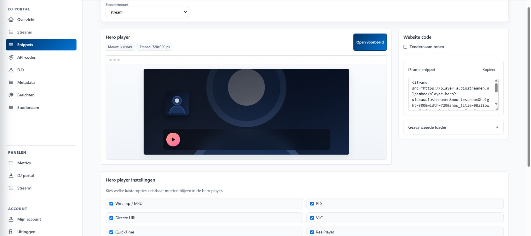
Task: Click the Metadata list icon
Action: pos(11,82)
